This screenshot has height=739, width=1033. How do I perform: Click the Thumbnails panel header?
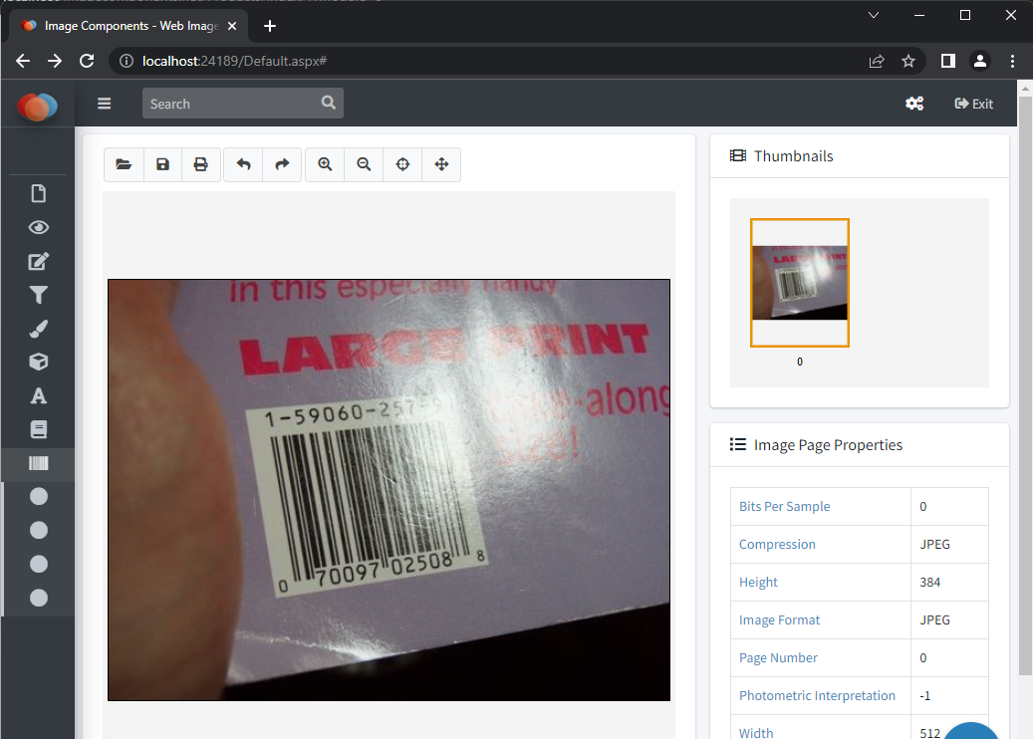pyautogui.click(x=859, y=156)
